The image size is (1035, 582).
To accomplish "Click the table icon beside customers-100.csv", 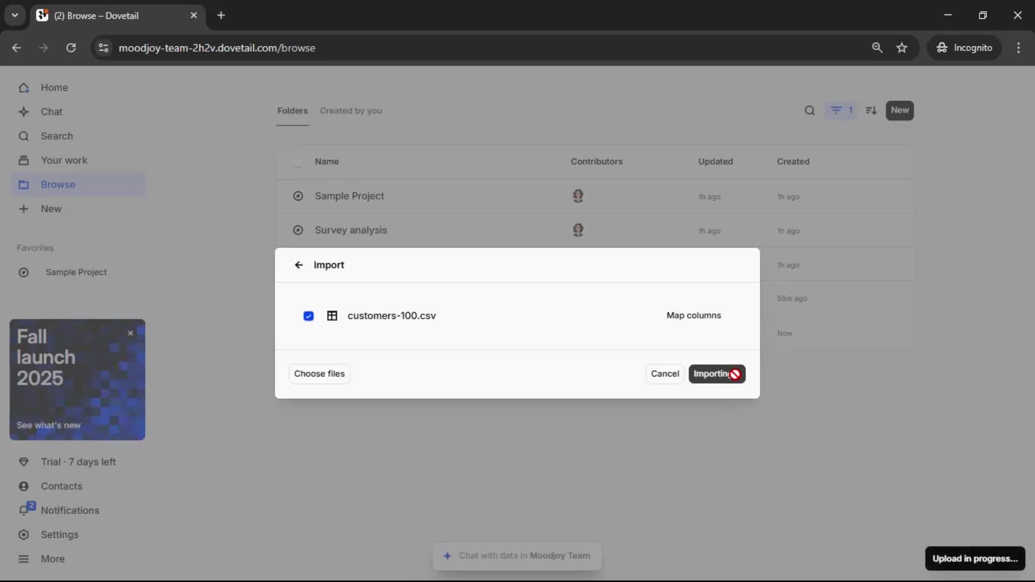I will pyautogui.click(x=332, y=316).
